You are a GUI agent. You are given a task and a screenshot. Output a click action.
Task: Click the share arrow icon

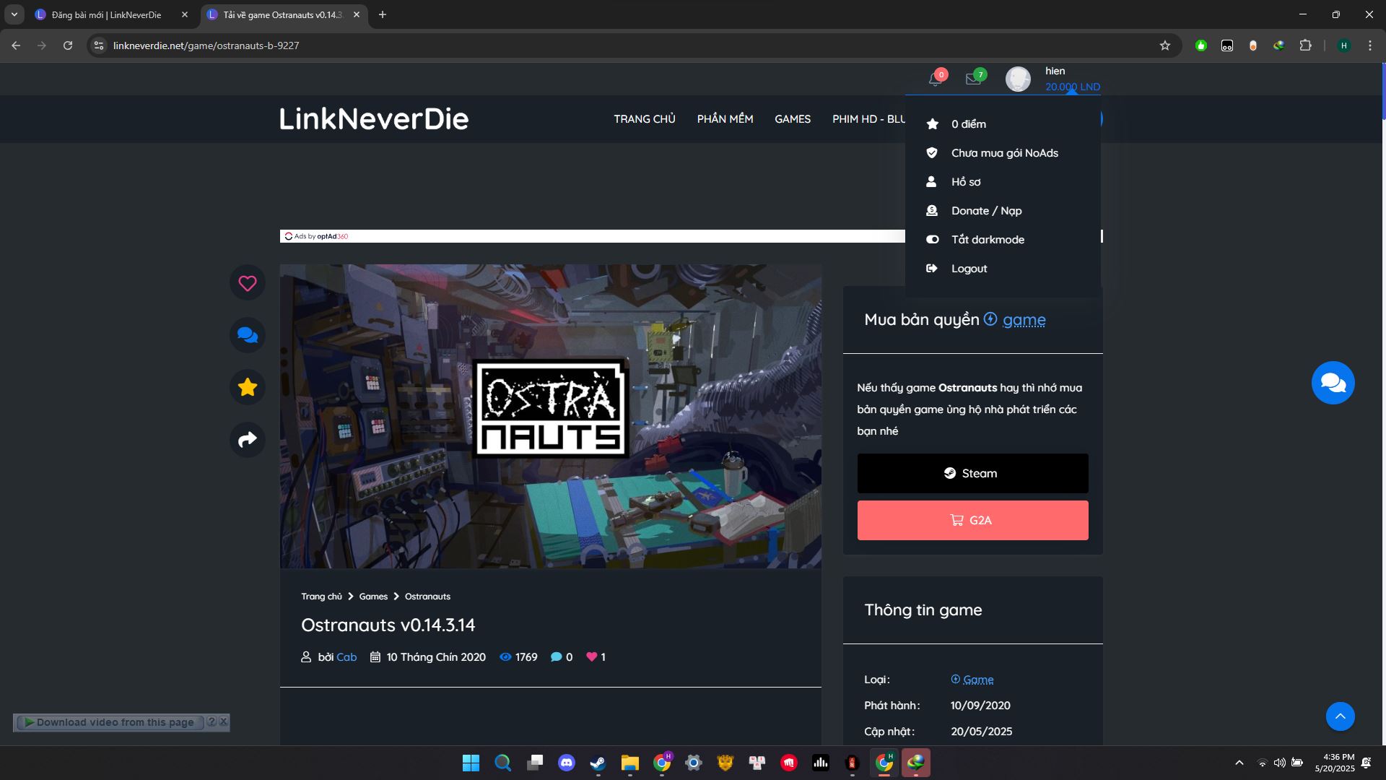(248, 439)
